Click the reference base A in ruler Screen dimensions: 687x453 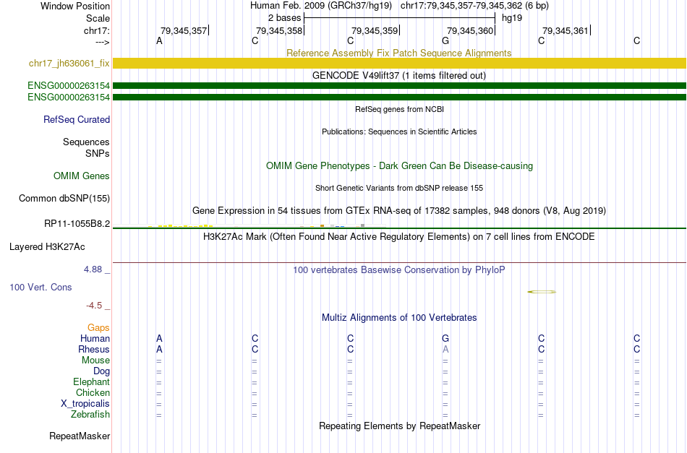[160, 40]
